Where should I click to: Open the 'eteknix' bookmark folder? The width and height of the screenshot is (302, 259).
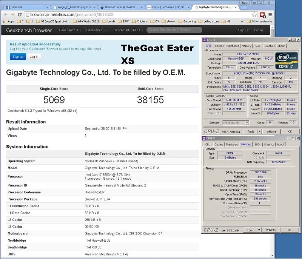169,22
